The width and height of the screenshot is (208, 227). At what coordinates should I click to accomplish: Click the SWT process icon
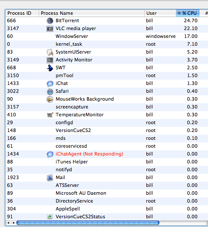tap(50, 68)
